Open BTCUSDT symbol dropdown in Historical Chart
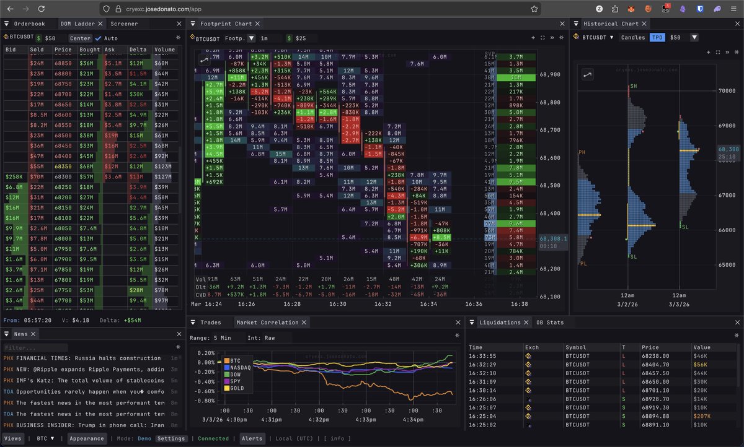 pyautogui.click(x=612, y=38)
